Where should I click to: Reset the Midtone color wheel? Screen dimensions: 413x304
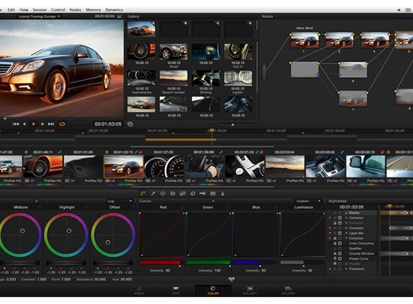click(39, 208)
